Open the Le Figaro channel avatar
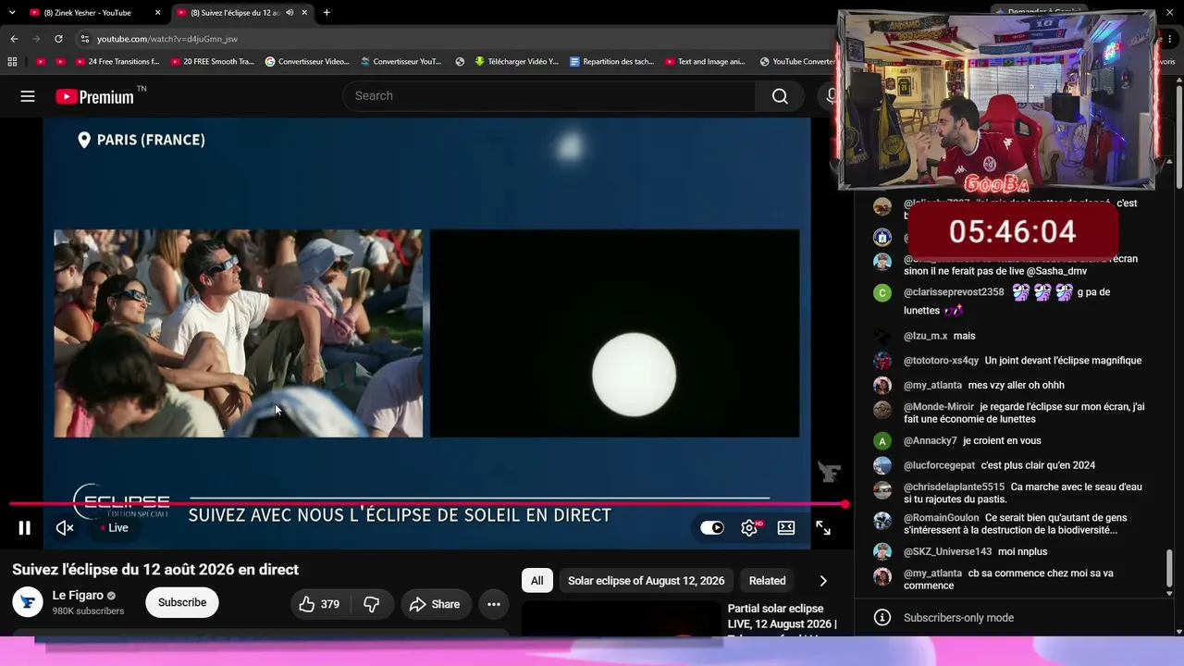The image size is (1184, 666). point(28,602)
